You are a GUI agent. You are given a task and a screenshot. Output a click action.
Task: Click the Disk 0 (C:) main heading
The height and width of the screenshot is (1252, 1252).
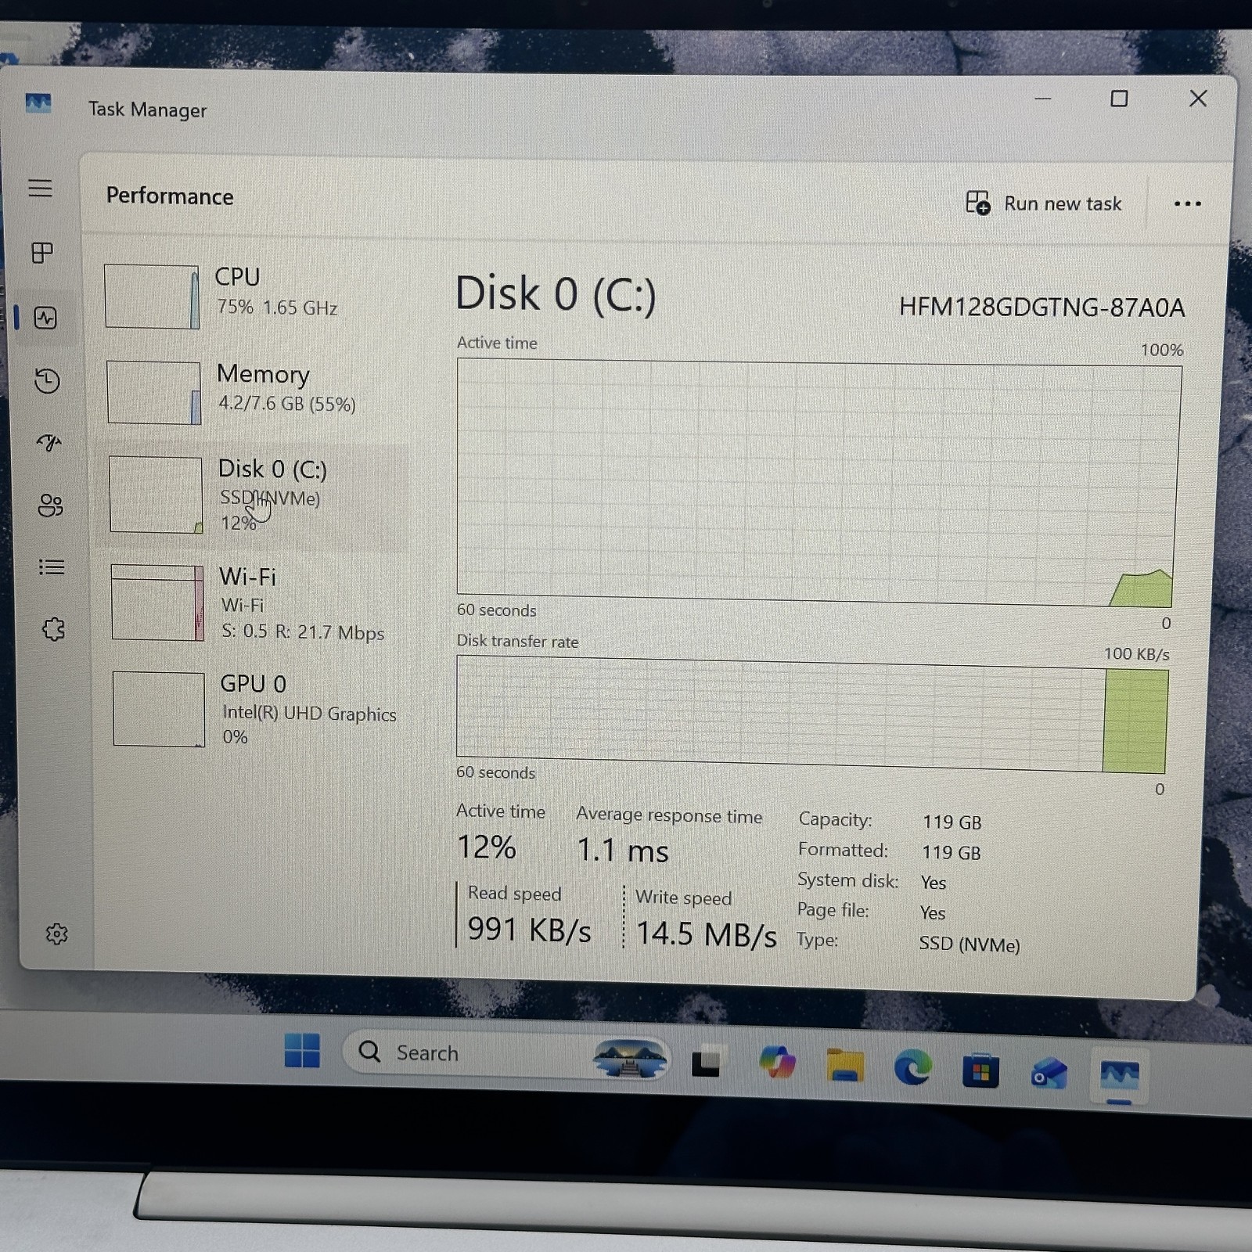click(x=556, y=294)
